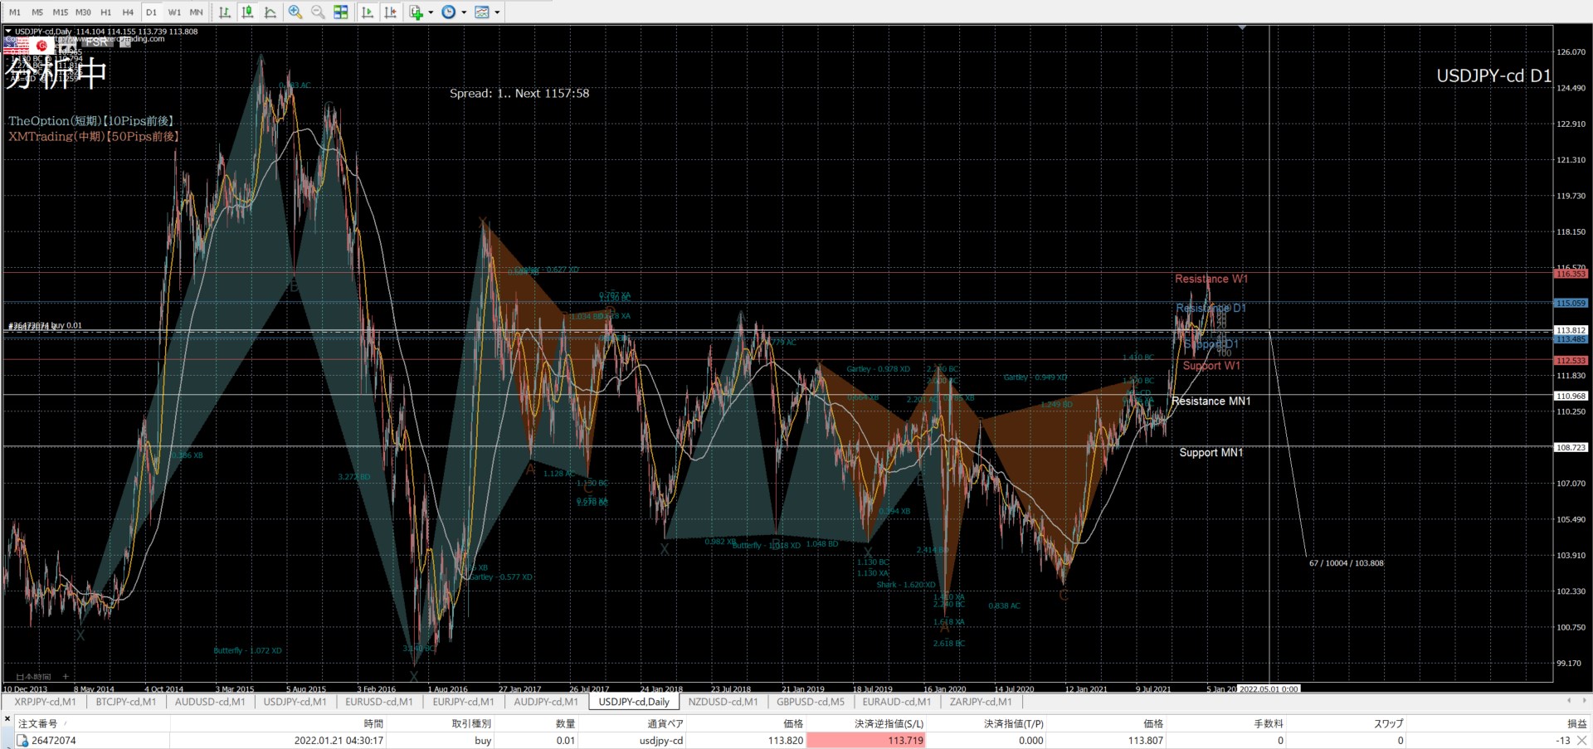Switch to the BTCJPY-cd,M1 chart tab

click(125, 702)
